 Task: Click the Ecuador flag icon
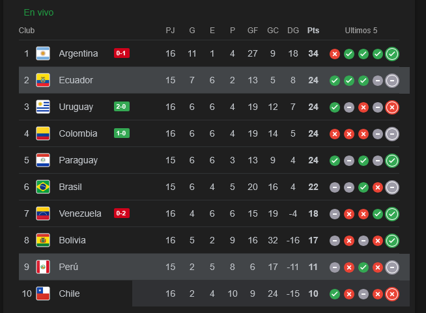pyautogui.click(x=43, y=80)
